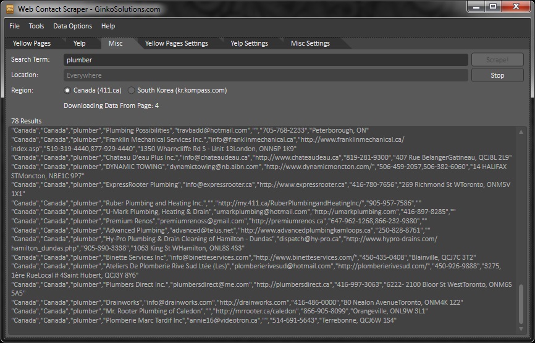
Task: Select the South Korea (kr.kompass.com) region
Action: (x=177, y=90)
